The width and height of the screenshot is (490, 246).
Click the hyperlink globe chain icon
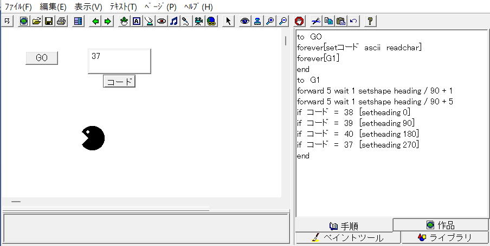[x=211, y=21]
